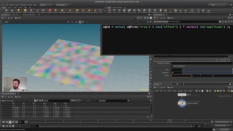Viewport: 233px width, 131px height.
Task: Open the File menu
Action: coord(3,5)
